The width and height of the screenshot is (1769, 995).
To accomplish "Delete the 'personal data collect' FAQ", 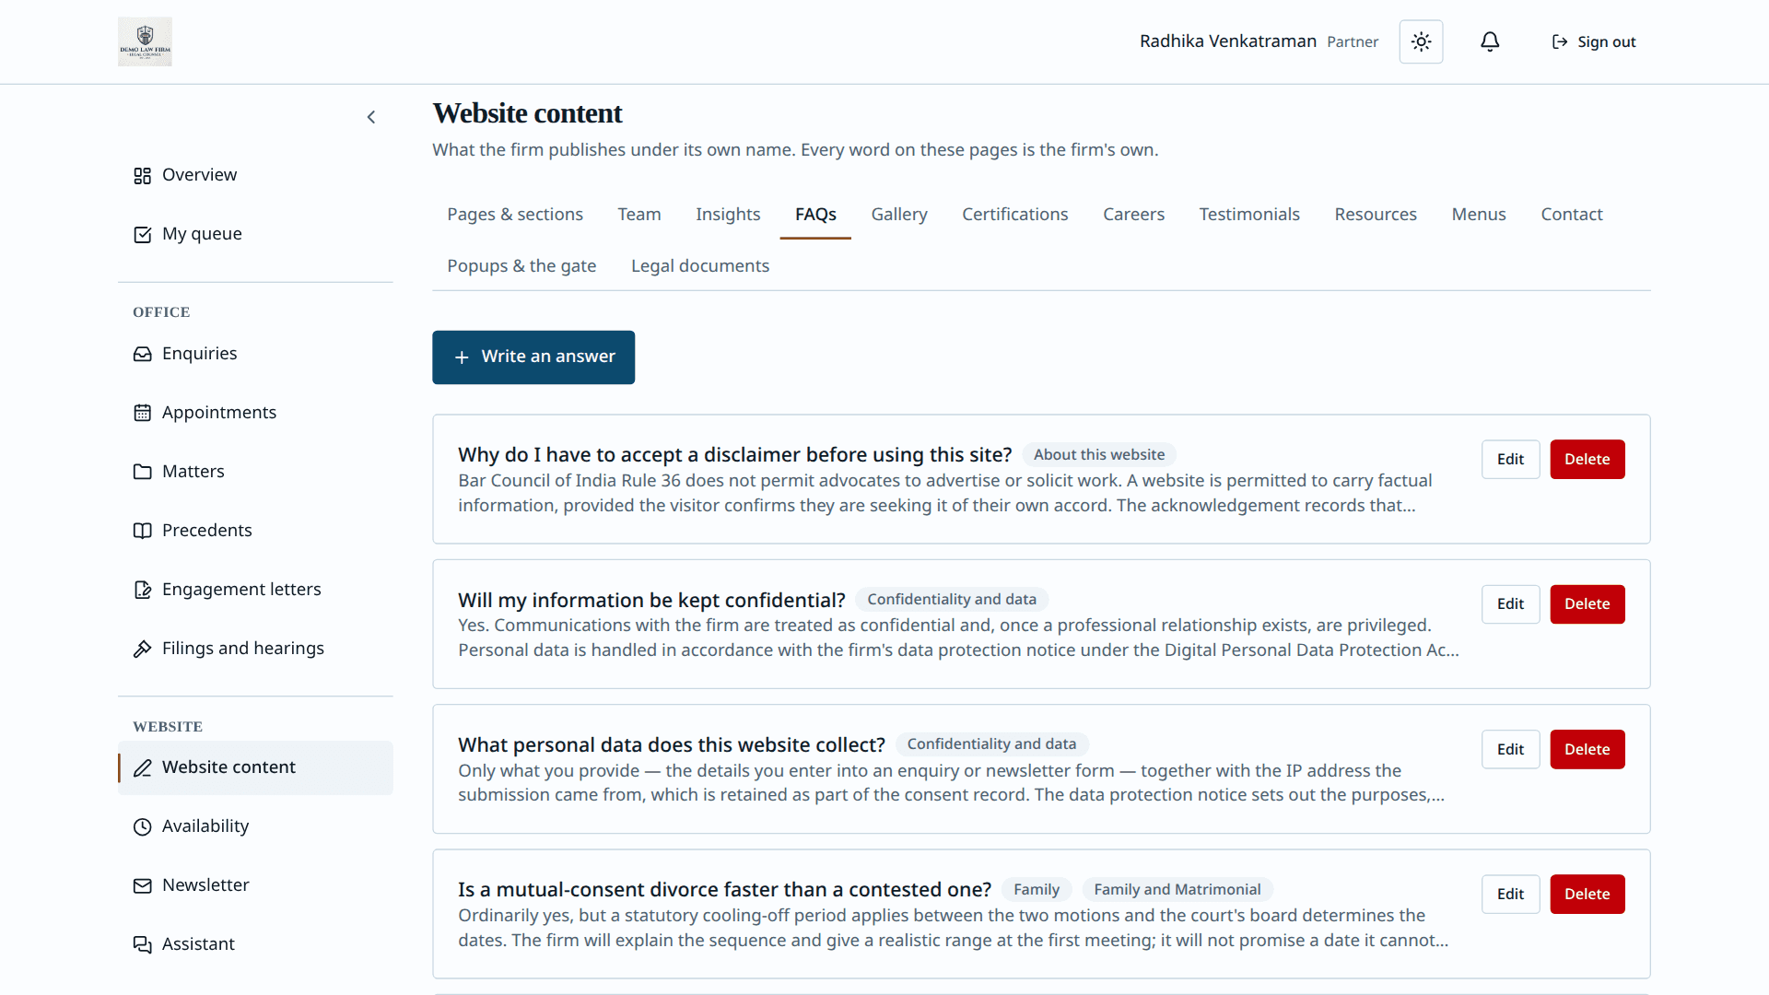I will click(1587, 749).
